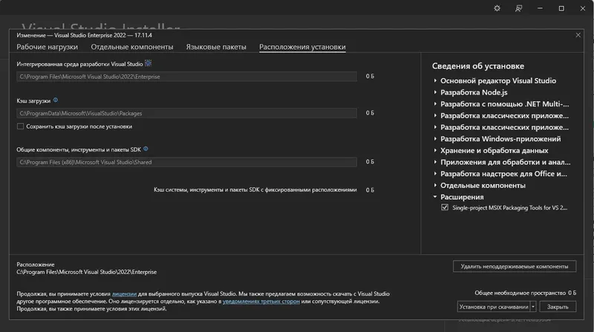The height and width of the screenshot is (332, 594).
Task: Click Удалить неподдерживаемые компоненты button
Action: pyautogui.click(x=515, y=267)
